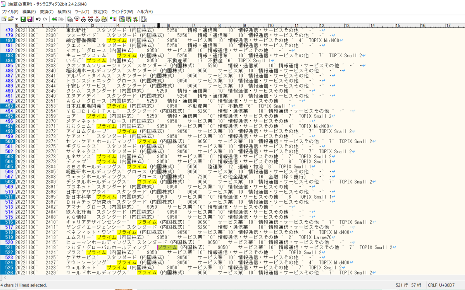This screenshot has height=290, width=465.
Task: Click the company name ワールドホールディングス
Action: (x=96, y=272)
